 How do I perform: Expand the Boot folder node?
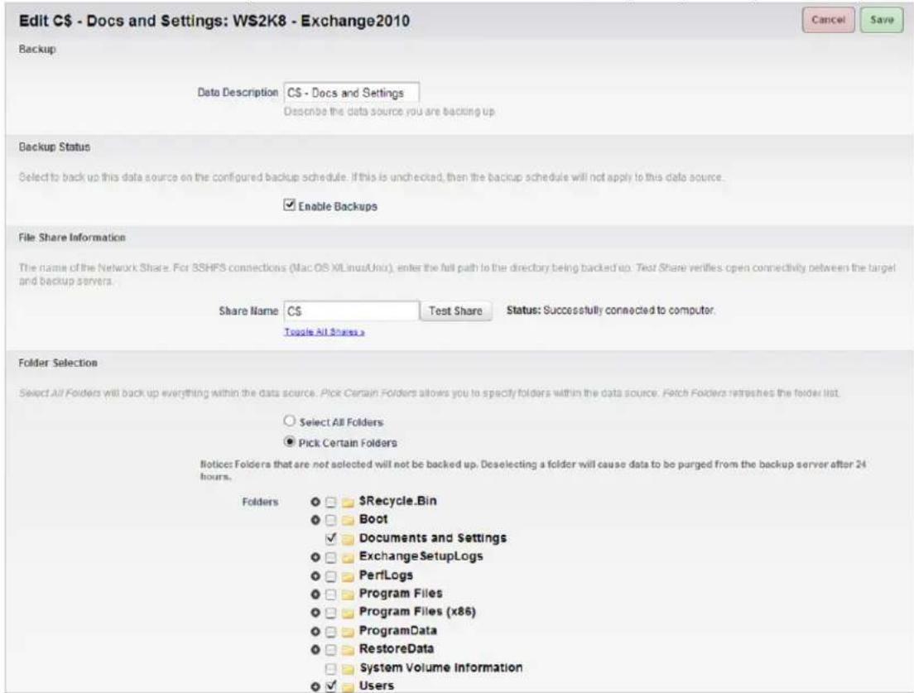315,520
